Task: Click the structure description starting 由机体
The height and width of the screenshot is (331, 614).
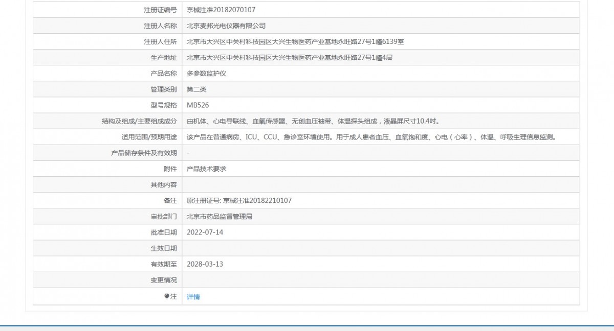Action: pos(313,121)
